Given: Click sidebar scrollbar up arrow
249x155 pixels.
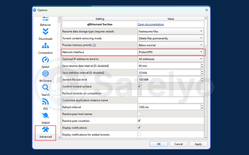Looking at the screenshot, I should pyautogui.click(x=59, y=18).
